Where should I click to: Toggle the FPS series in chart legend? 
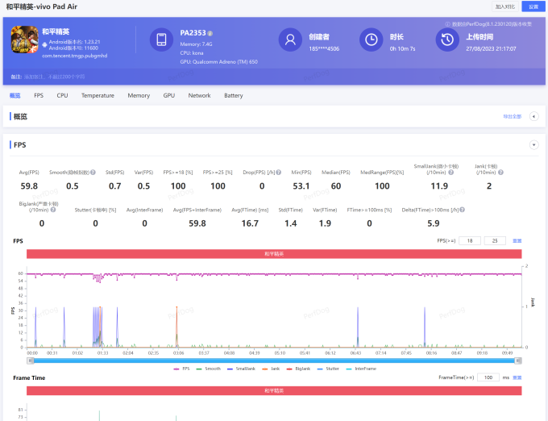(182, 369)
